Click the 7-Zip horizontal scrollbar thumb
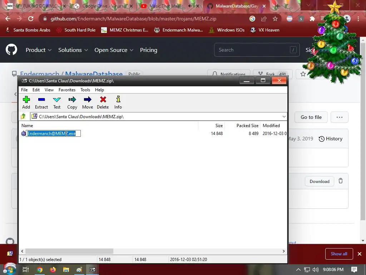Screen dimensions: 366x275 coord(69,251)
